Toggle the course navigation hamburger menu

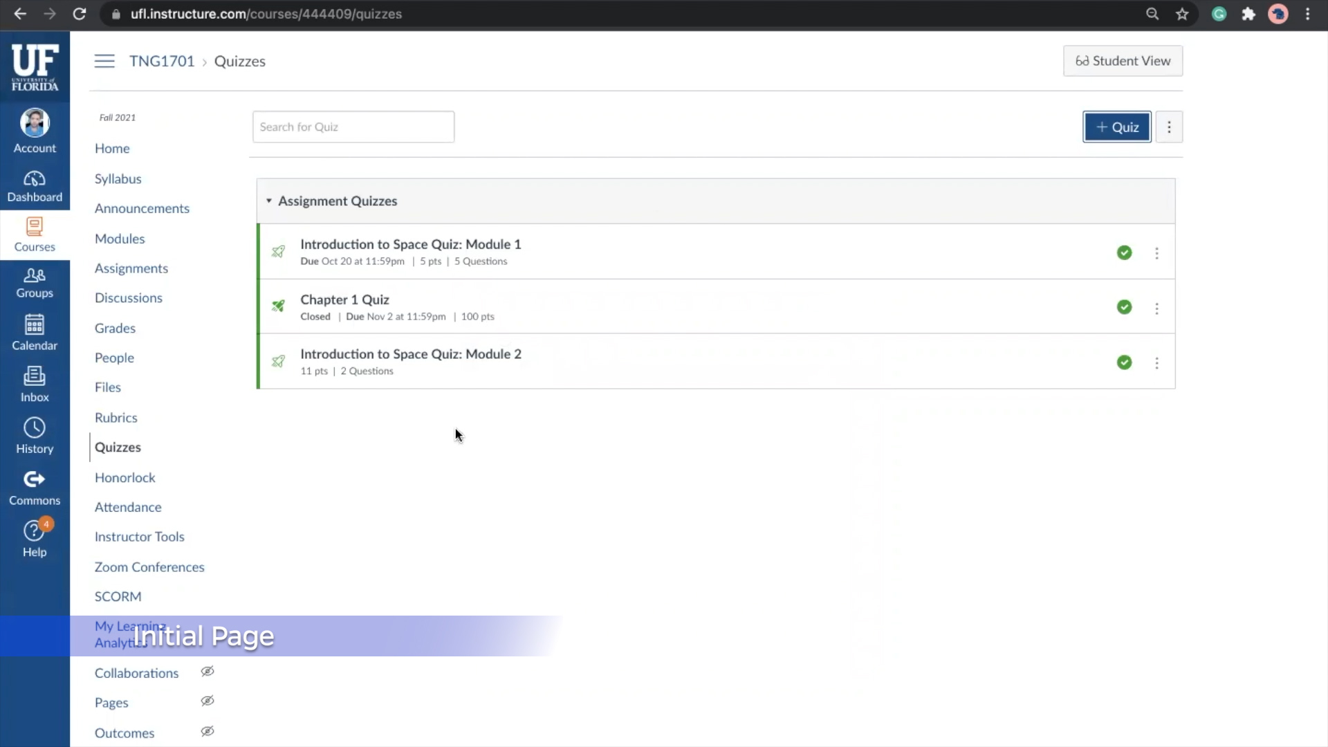(104, 61)
